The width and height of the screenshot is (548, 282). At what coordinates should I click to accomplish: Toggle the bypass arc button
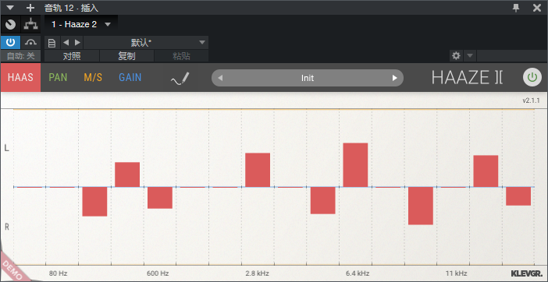[x=30, y=43]
